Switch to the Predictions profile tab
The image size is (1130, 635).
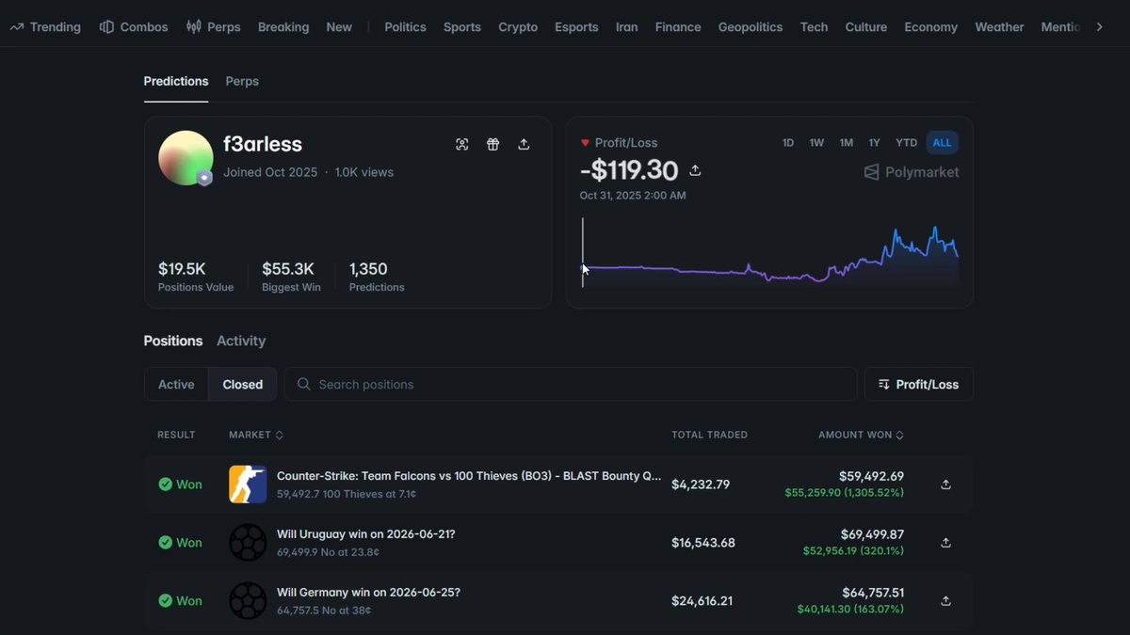[176, 81]
